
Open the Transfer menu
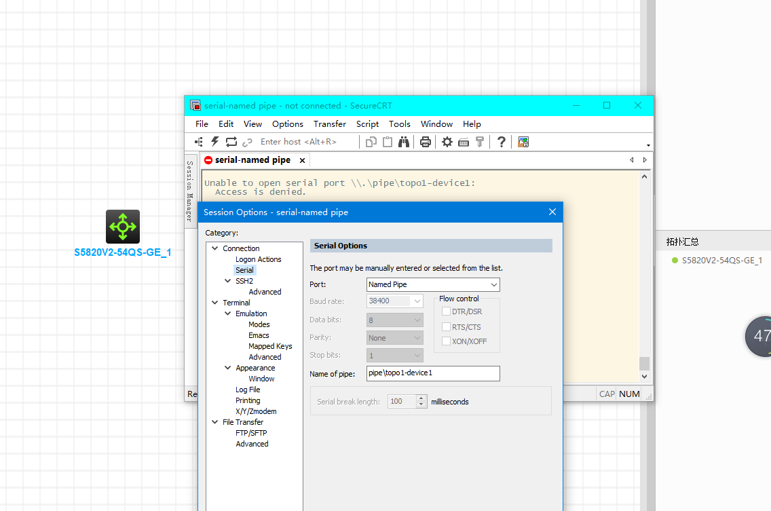(x=330, y=124)
